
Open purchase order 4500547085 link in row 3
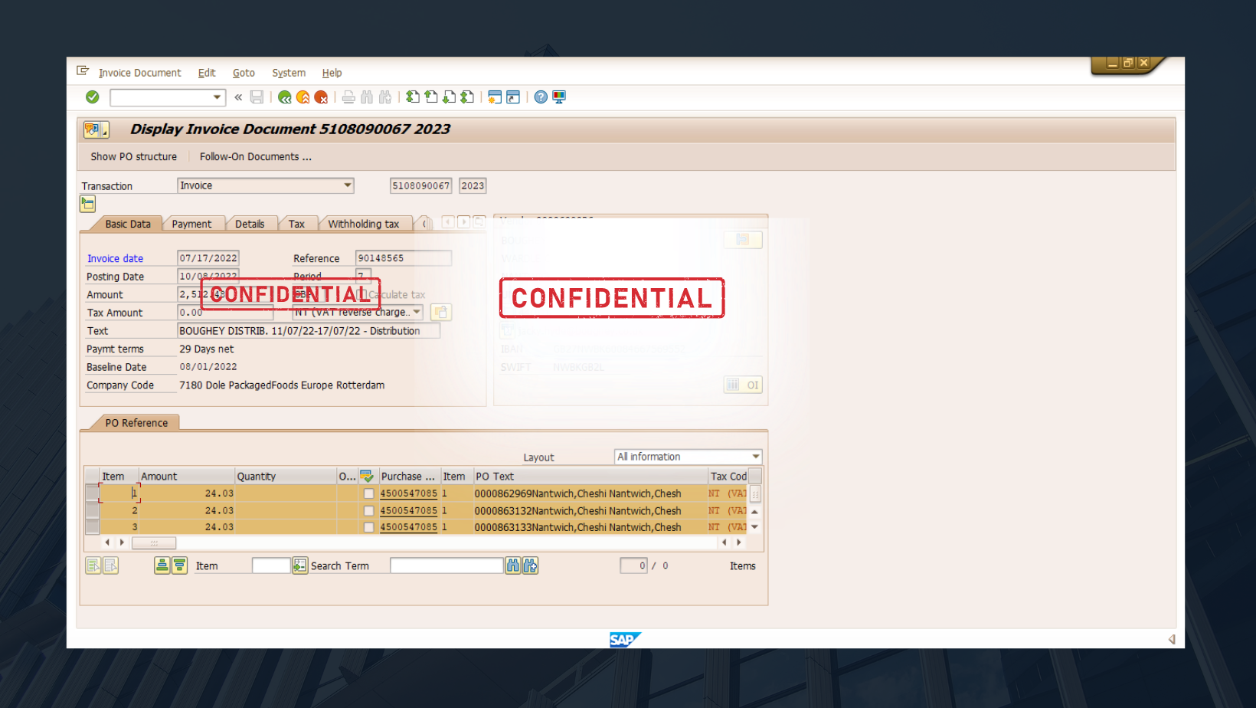409,528
